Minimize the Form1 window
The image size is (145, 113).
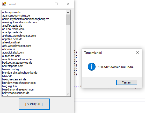click(x=45, y=4)
